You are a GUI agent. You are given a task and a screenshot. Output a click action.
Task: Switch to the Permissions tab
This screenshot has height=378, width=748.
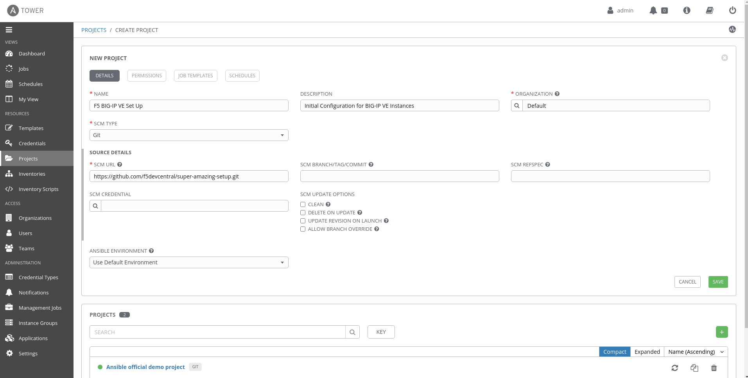(147, 76)
